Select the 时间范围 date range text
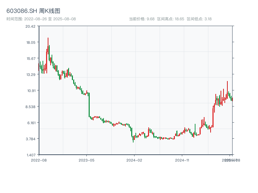258x193 pixels. click(x=41, y=19)
